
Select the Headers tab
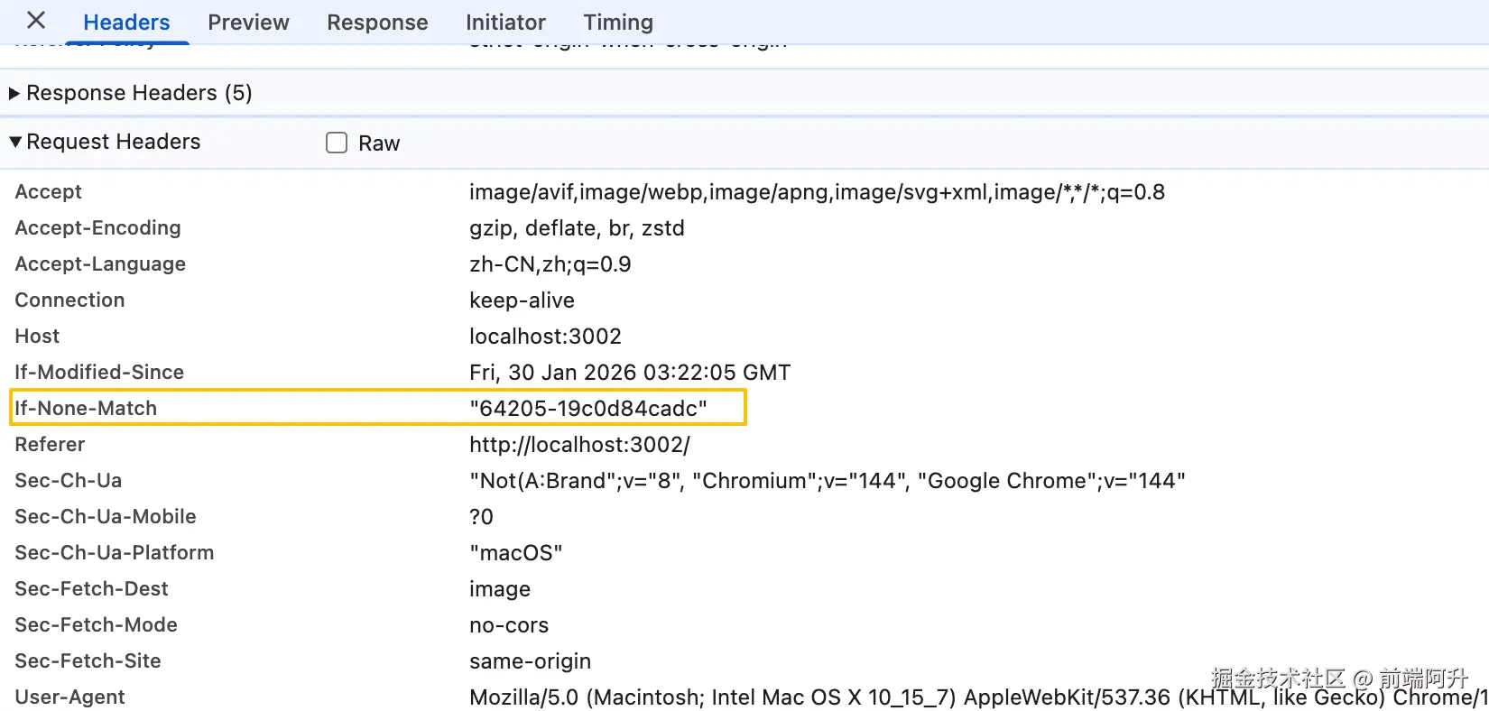pyautogui.click(x=126, y=23)
